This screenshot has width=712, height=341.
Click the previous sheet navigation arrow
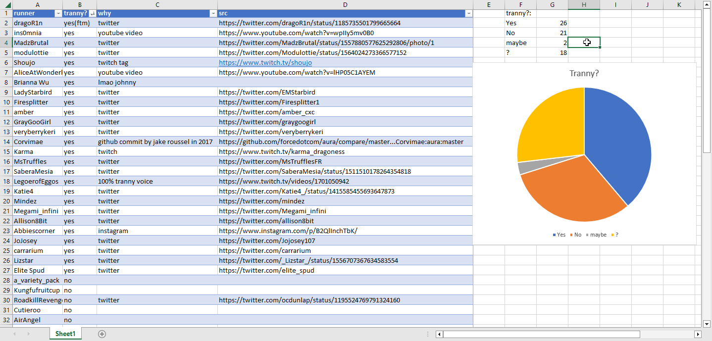click(x=14, y=334)
